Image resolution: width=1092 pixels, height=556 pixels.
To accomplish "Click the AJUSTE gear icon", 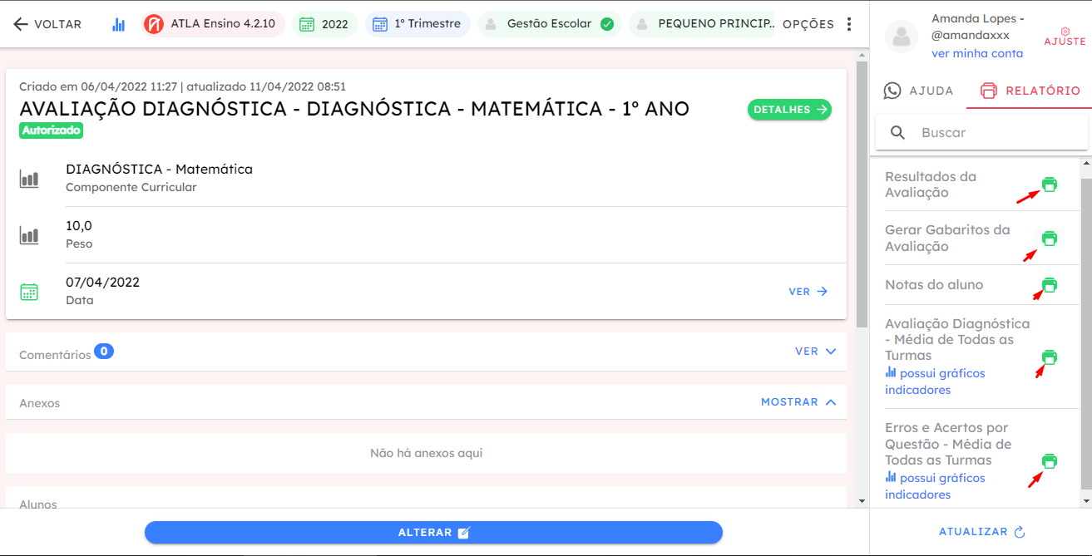I will coord(1065,31).
